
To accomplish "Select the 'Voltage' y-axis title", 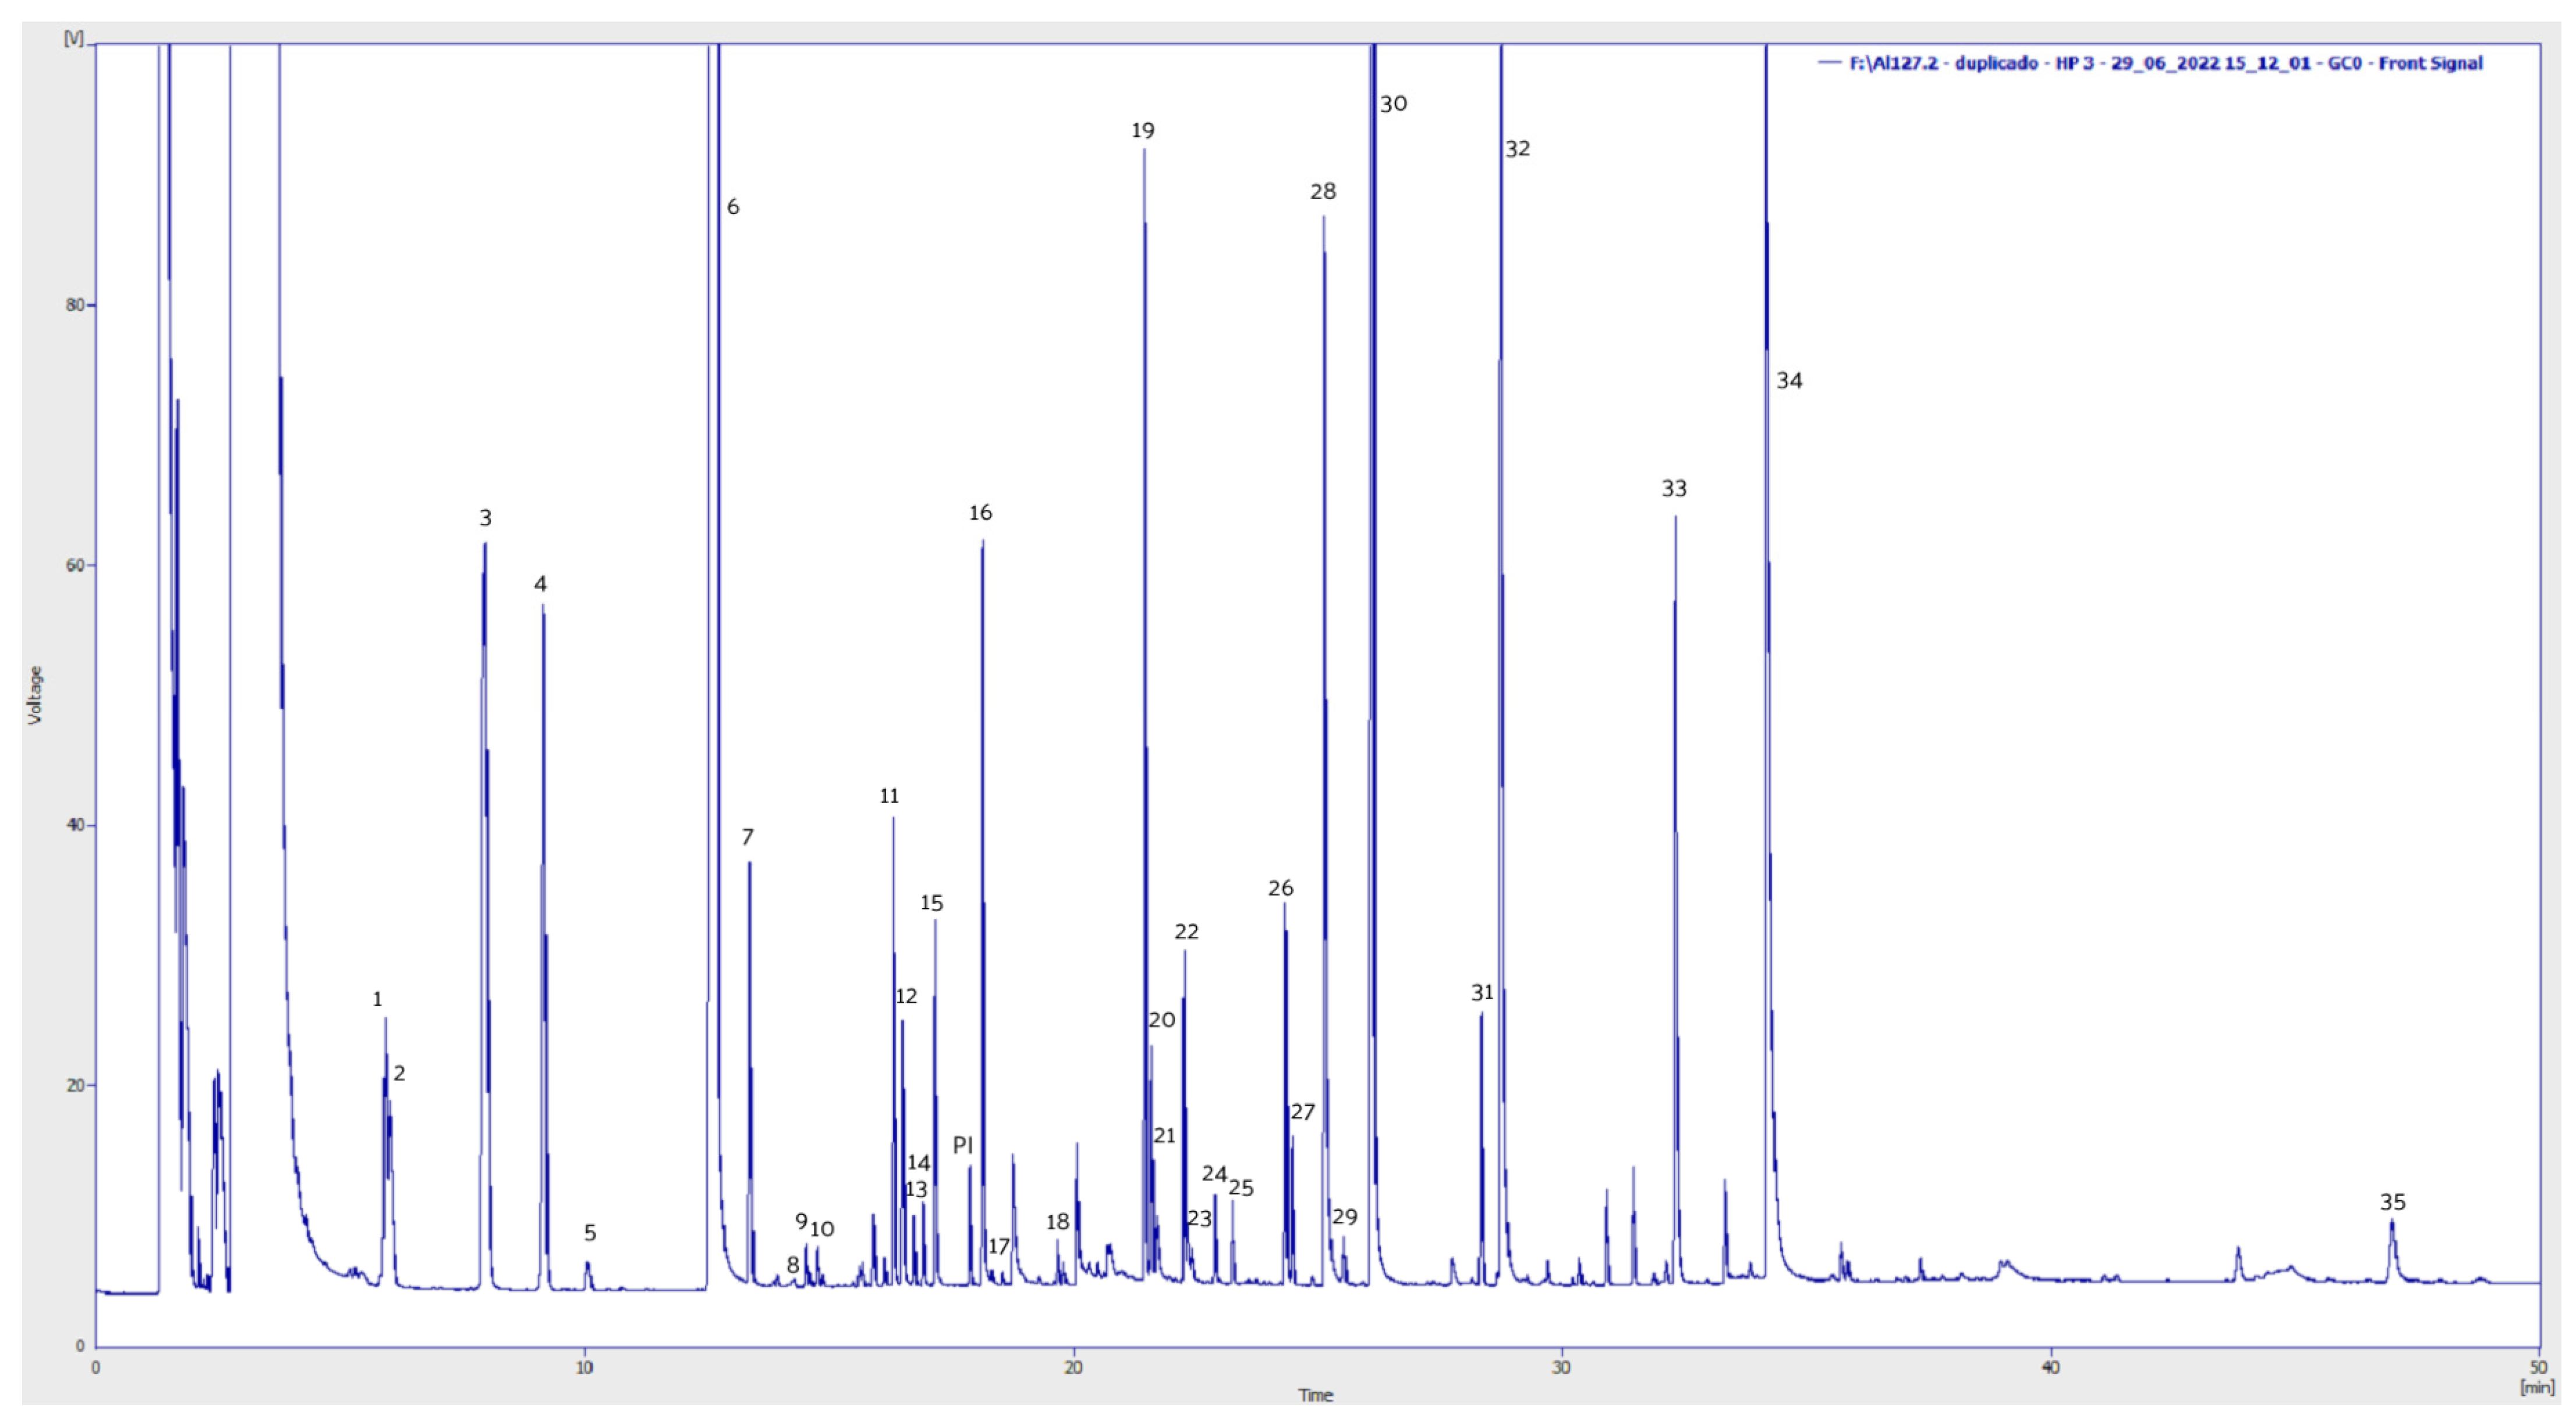I will coord(36,695).
